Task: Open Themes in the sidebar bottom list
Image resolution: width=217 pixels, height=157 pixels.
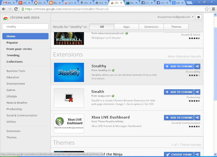Action: (x=12, y=137)
